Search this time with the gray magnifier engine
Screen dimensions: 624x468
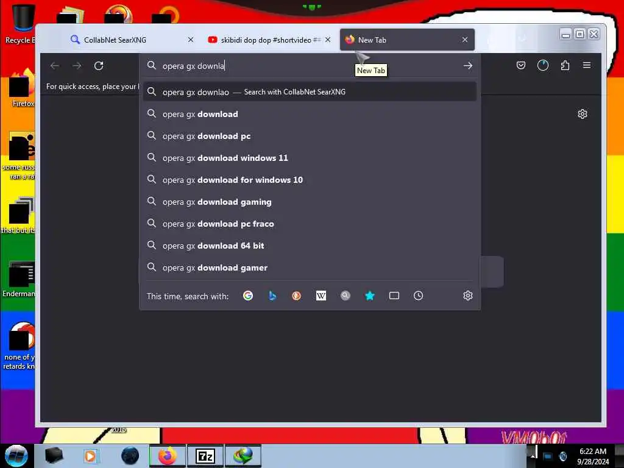pyautogui.click(x=346, y=296)
